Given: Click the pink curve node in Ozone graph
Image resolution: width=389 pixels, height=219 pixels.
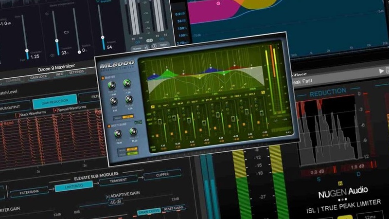Looking at the screenshot, I should coord(218,3).
